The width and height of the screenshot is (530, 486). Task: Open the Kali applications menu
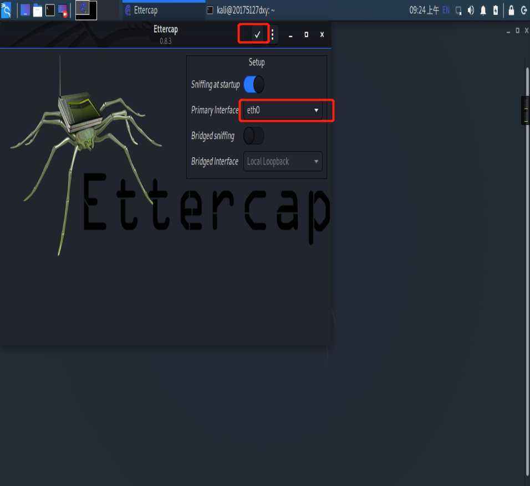pyautogui.click(x=6, y=10)
